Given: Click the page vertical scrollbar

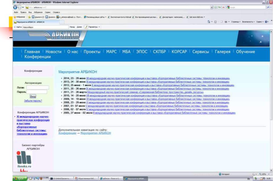Looking at the screenshot, I should click(x=271, y=101).
